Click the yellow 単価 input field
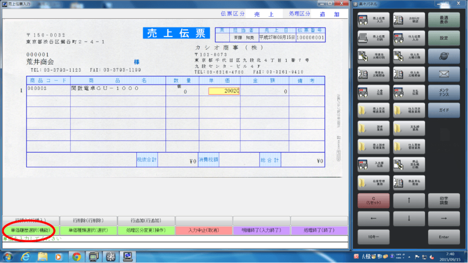This screenshot has width=468, height=263. [224, 91]
